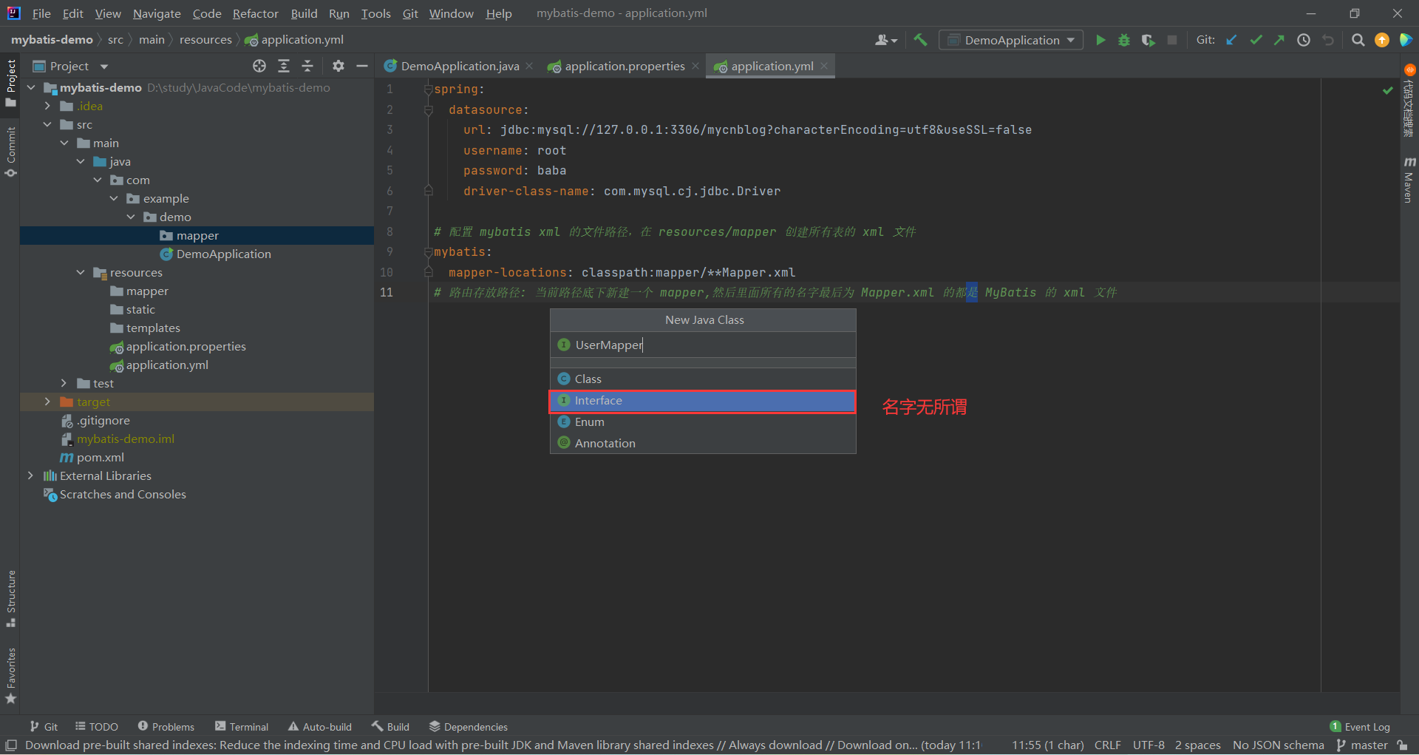Image resolution: width=1419 pixels, height=755 pixels.
Task: Start debugging with the bug icon
Action: [x=1124, y=40]
